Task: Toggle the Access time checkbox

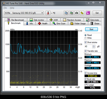Action: pos(85,73)
